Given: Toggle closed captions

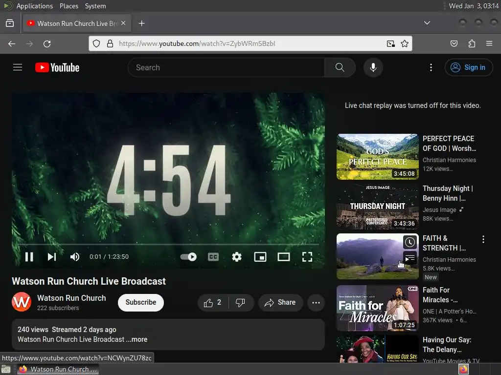Looking at the screenshot, I should coord(213,257).
